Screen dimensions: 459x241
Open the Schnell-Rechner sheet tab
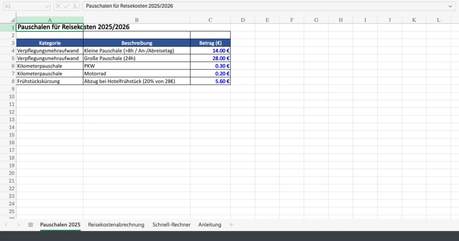click(171, 225)
